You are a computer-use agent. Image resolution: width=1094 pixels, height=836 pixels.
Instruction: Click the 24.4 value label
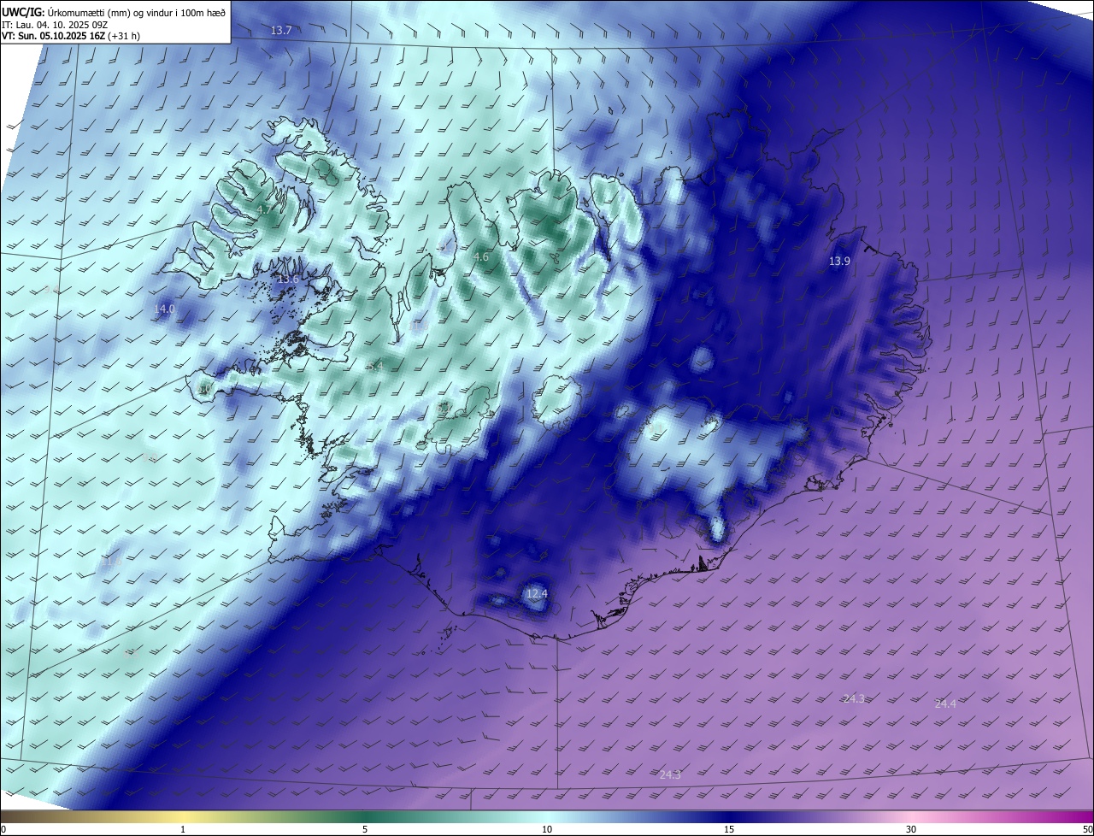[x=945, y=704]
